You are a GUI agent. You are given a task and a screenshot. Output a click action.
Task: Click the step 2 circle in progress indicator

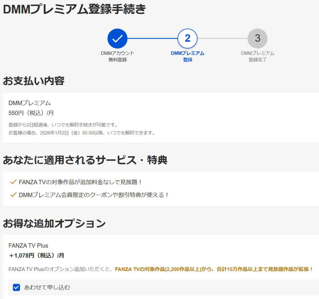point(188,39)
